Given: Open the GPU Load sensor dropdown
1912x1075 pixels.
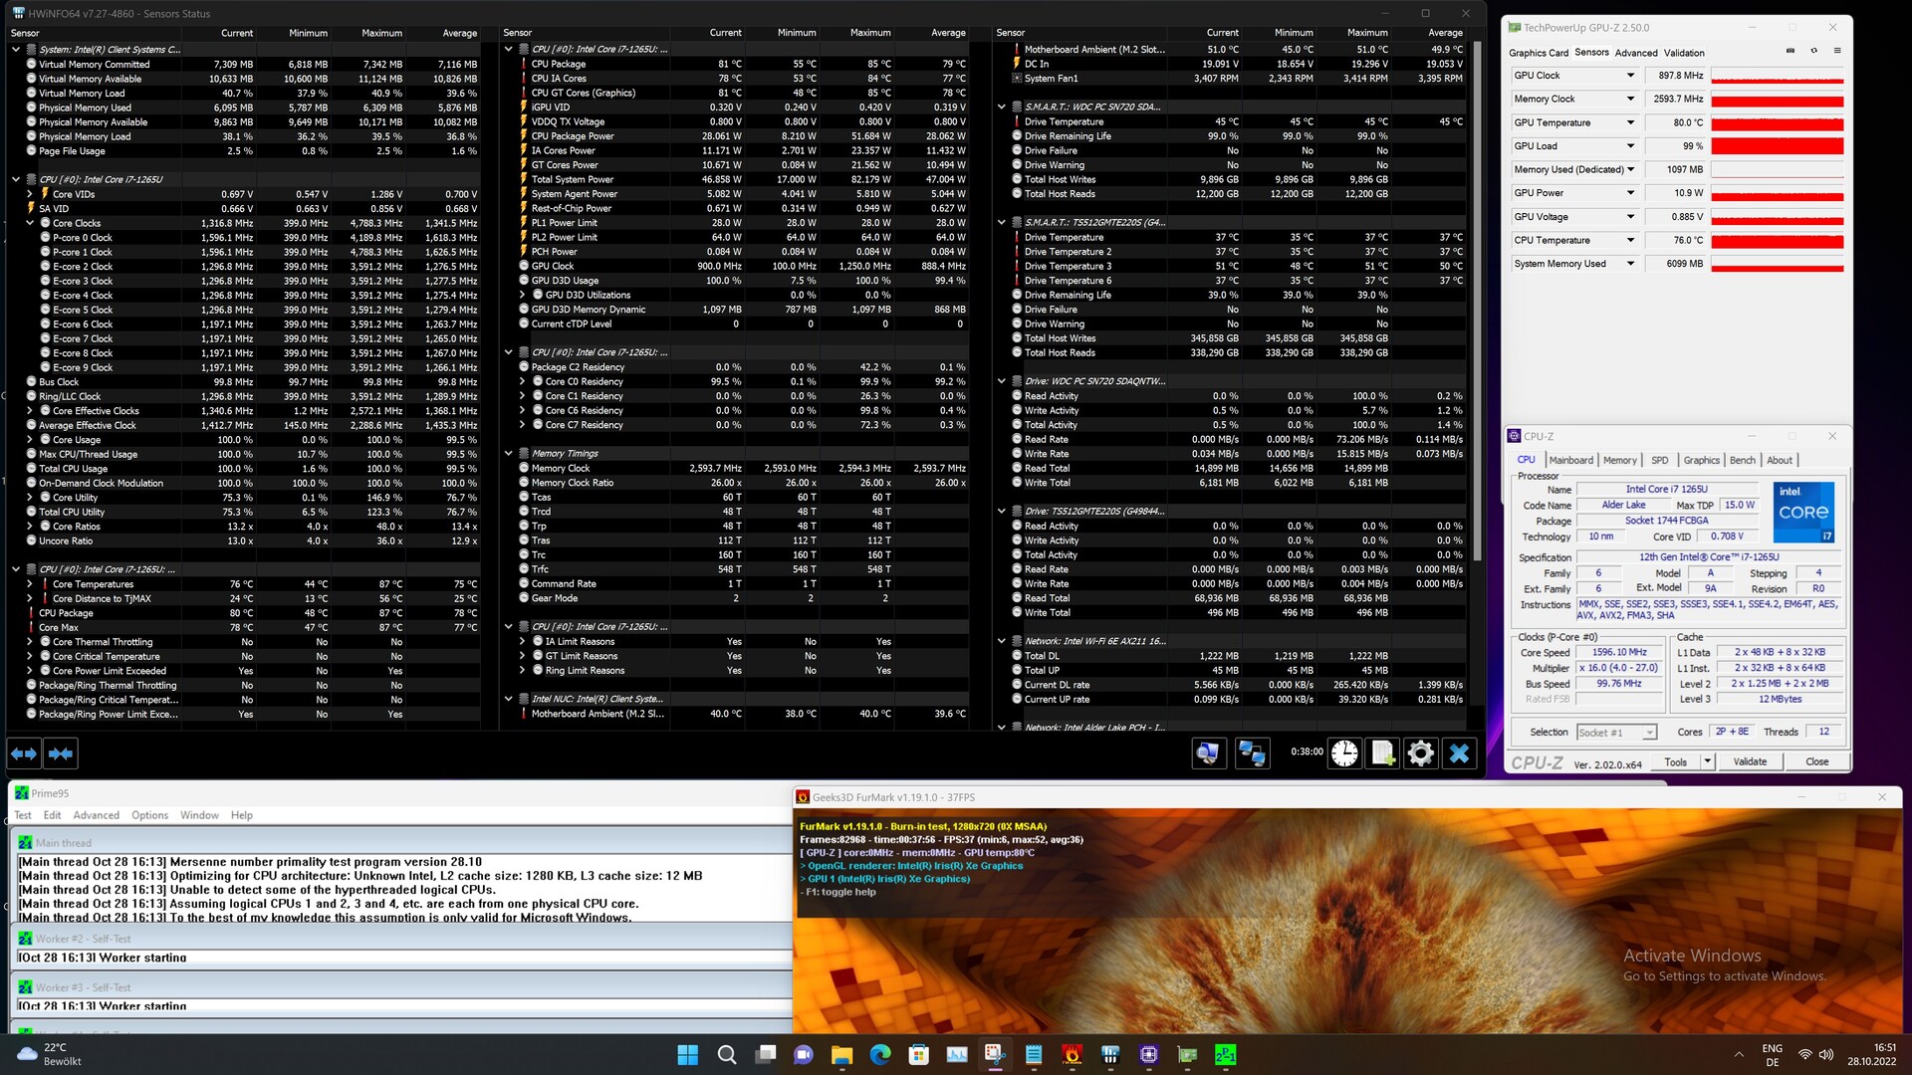Looking at the screenshot, I should [x=1630, y=146].
